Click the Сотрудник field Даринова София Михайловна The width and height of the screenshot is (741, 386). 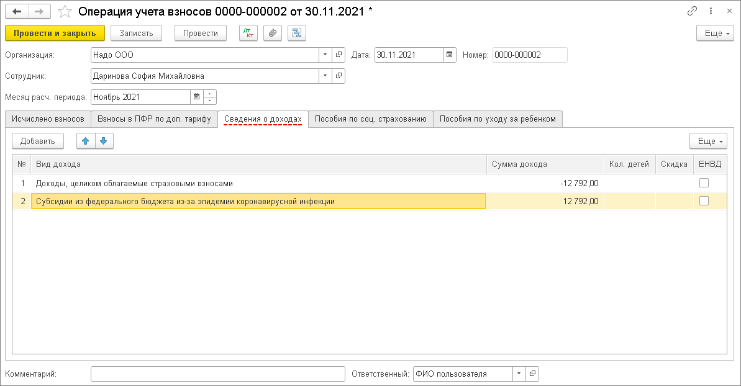[204, 76]
